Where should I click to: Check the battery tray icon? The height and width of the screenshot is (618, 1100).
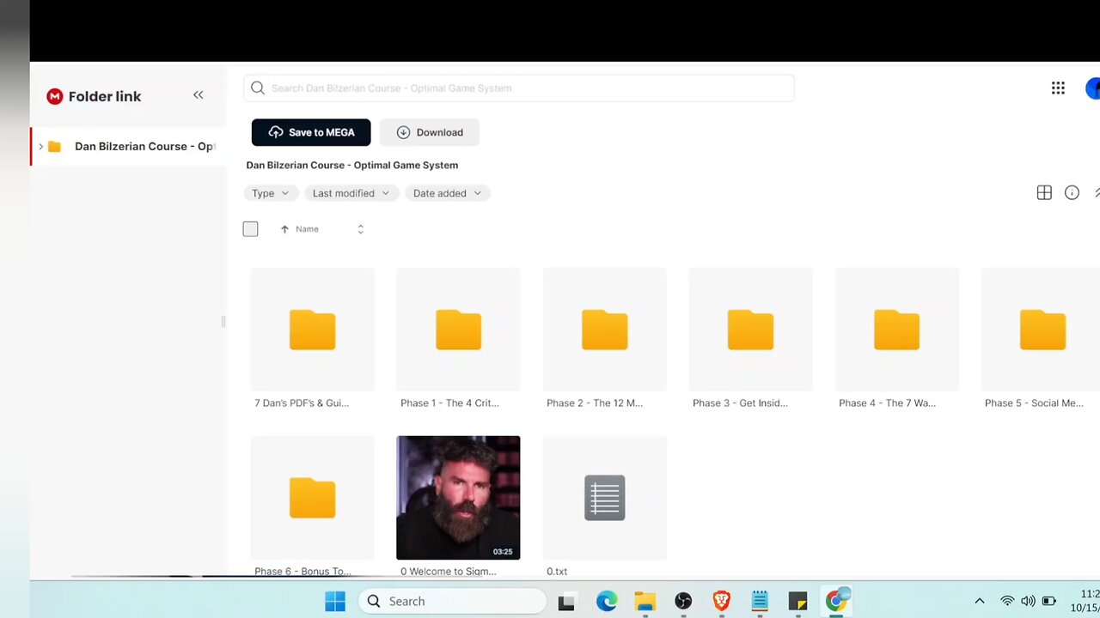pyautogui.click(x=1049, y=601)
